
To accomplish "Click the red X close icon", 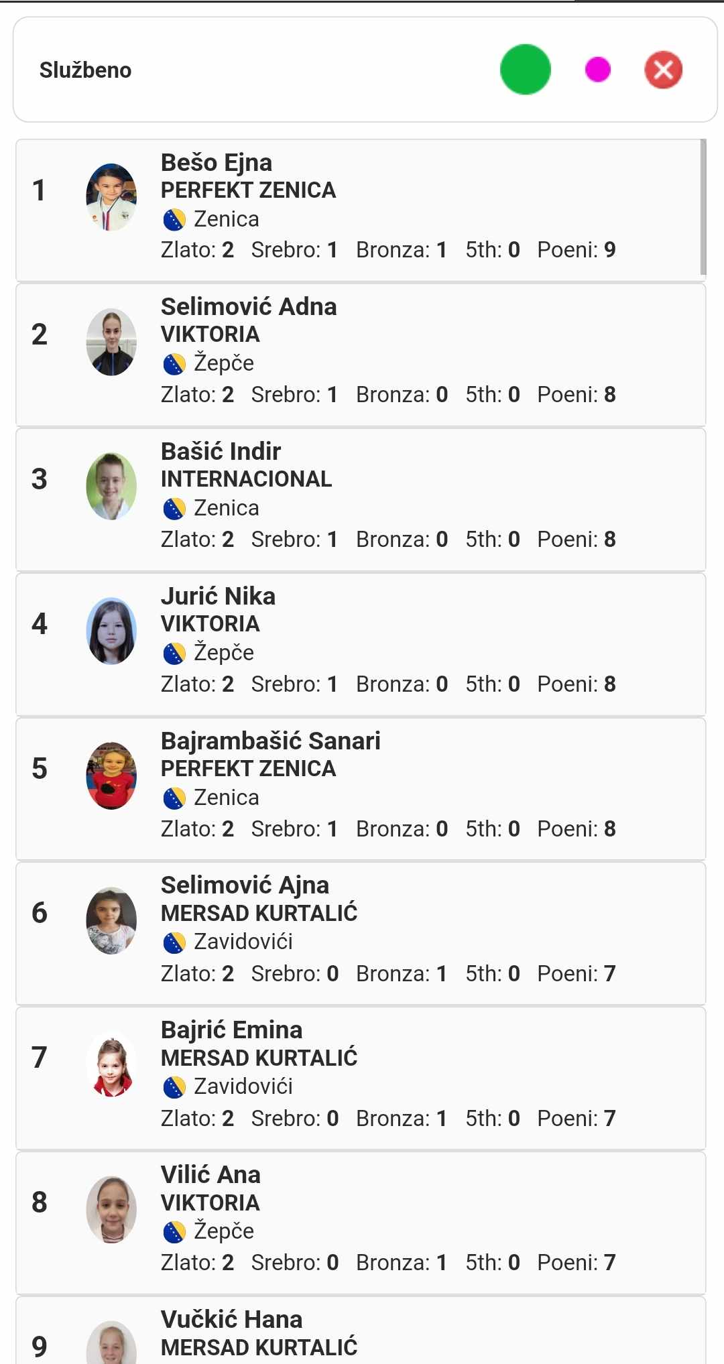I will (663, 70).
